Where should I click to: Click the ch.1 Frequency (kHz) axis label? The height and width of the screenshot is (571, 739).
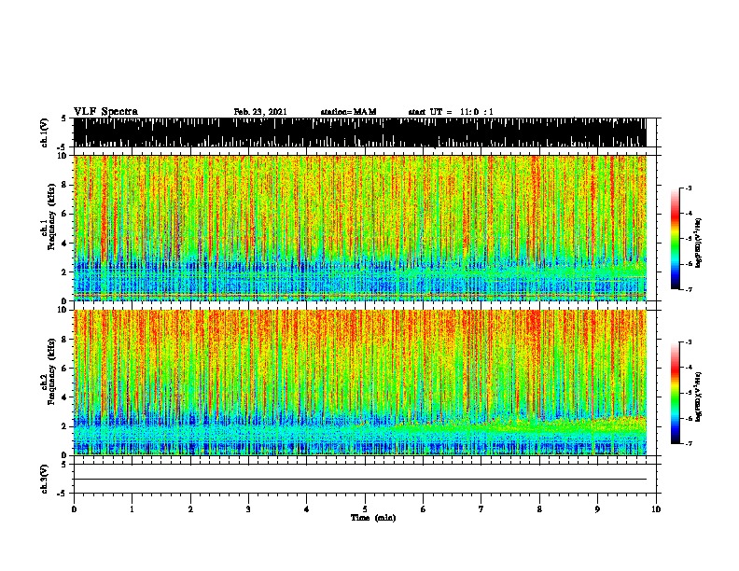tap(50, 216)
